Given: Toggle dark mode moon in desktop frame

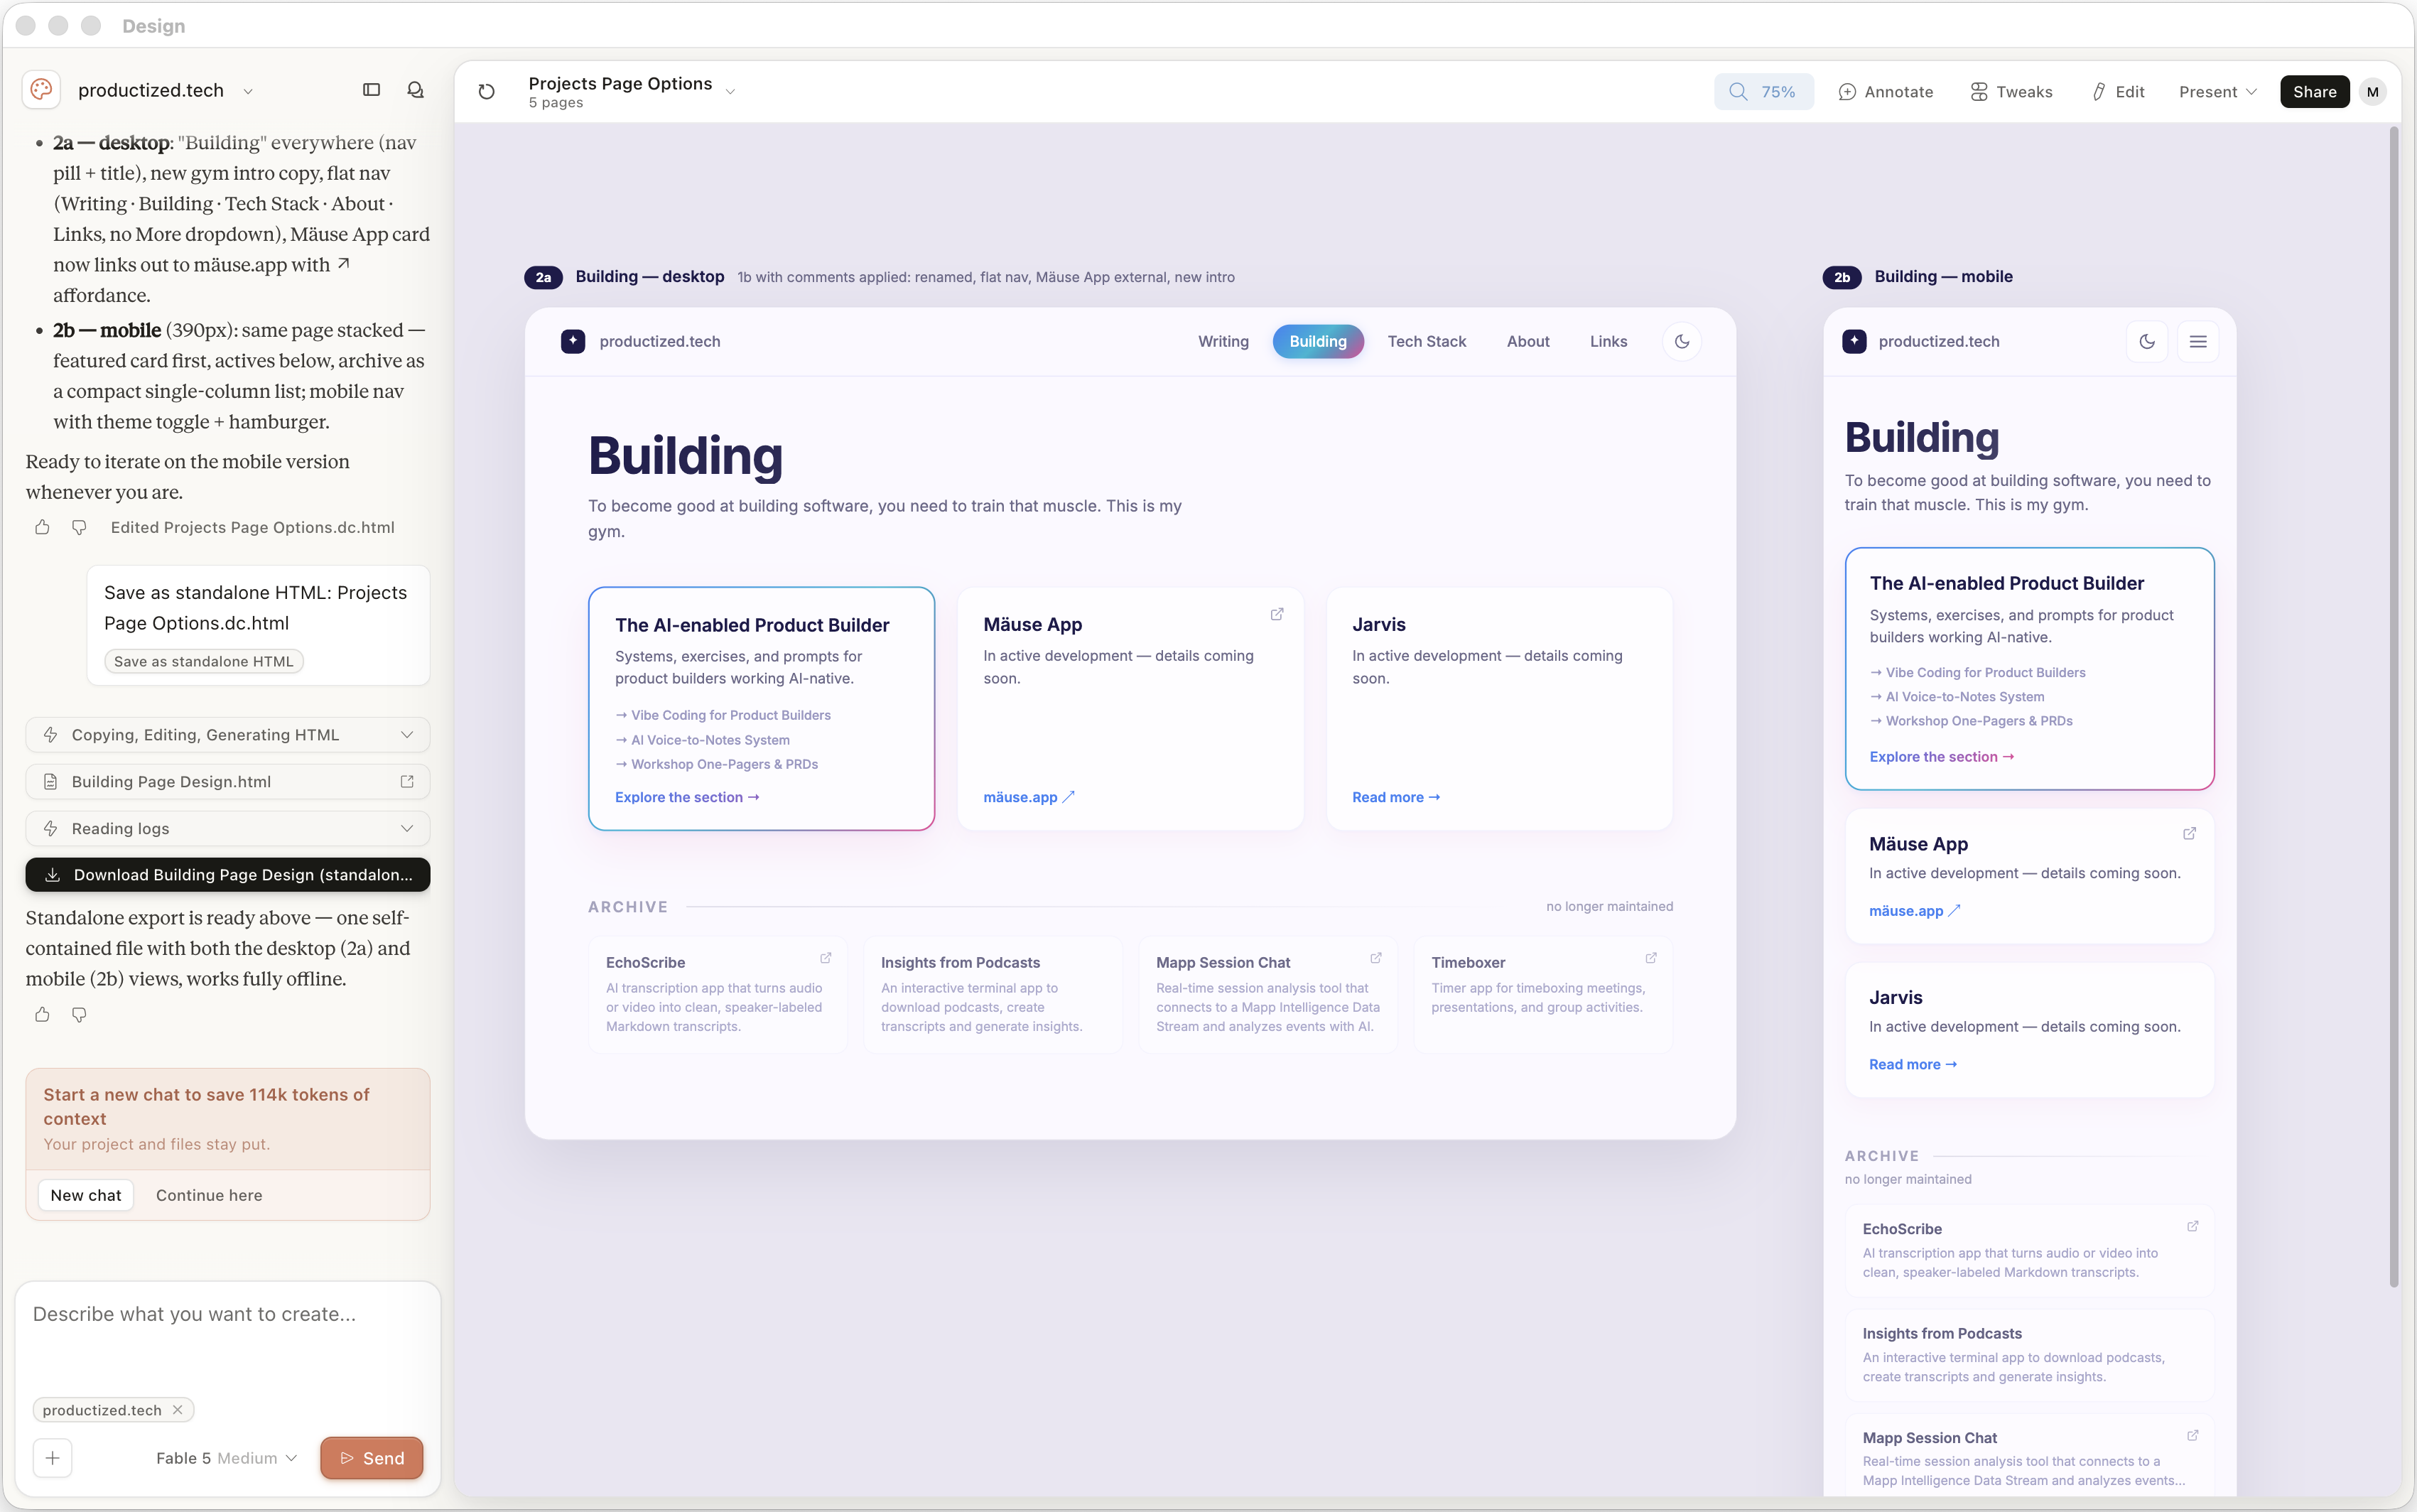Looking at the screenshot, I should pyautogui.click(x=1682, y=341).
